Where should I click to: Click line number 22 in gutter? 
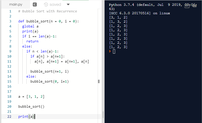tap(9, 117)
